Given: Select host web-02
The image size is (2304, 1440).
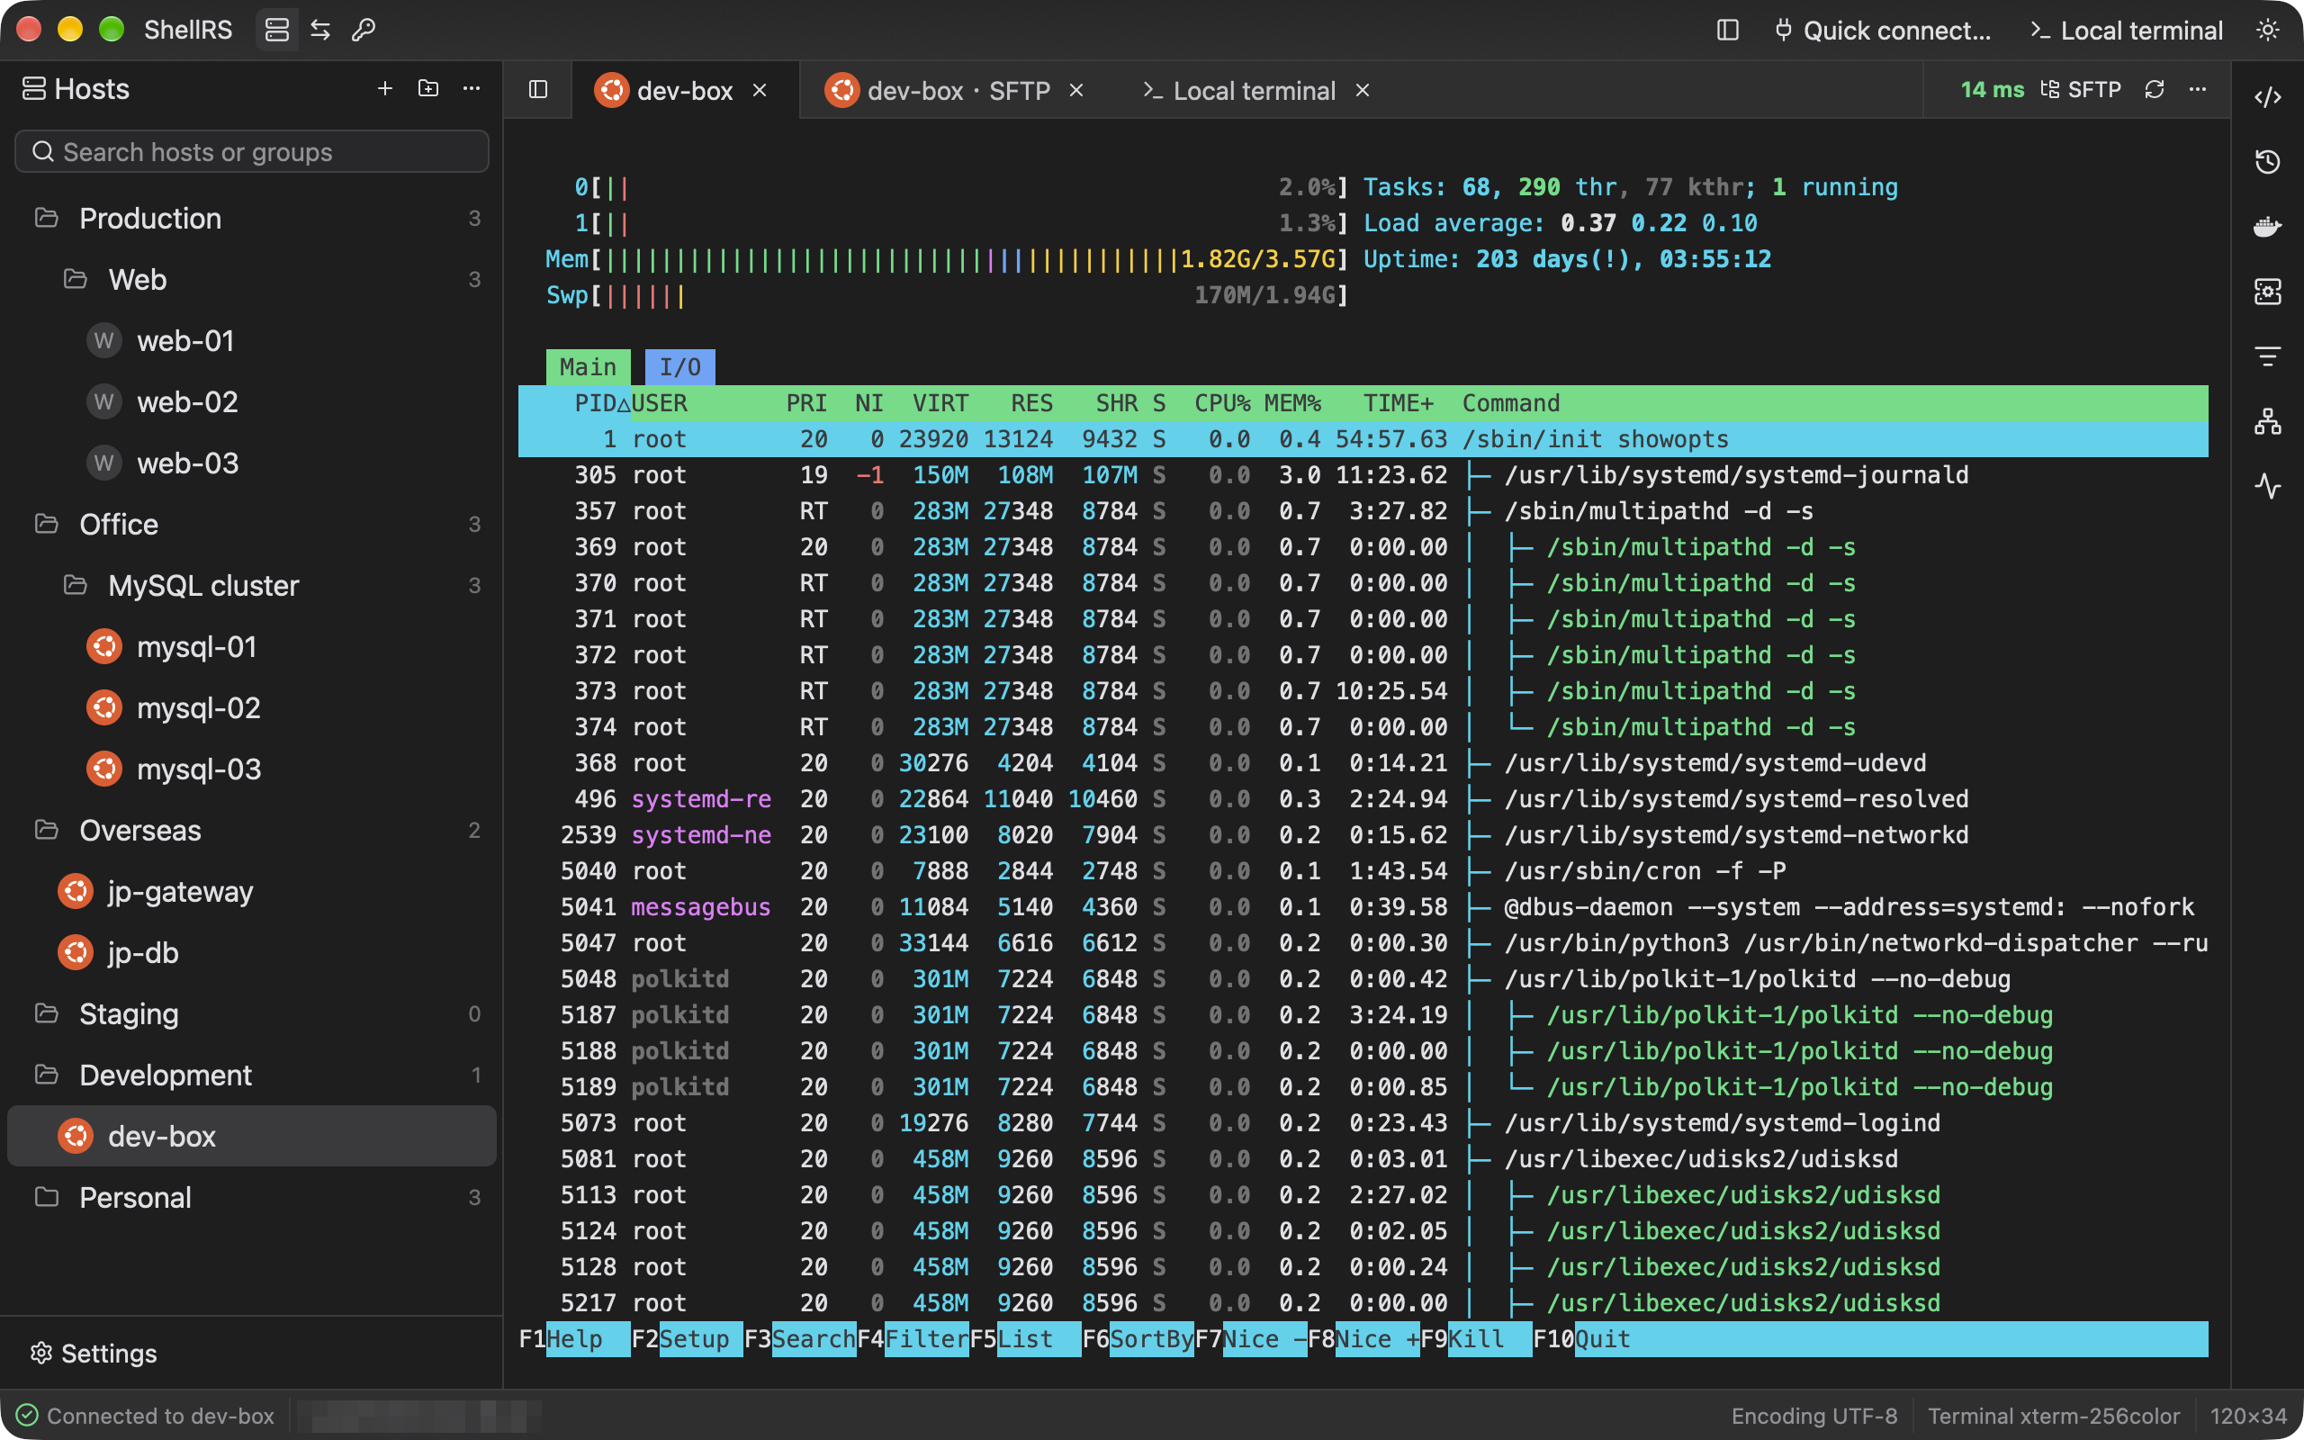Looking at the screenshot, I should click(252, 401).
